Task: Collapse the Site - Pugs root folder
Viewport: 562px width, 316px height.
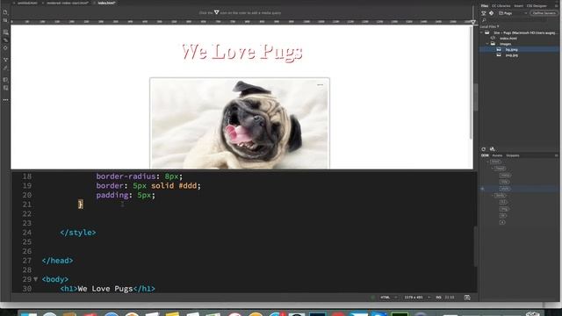Action: pyautogui.click(x=482, y=32)
